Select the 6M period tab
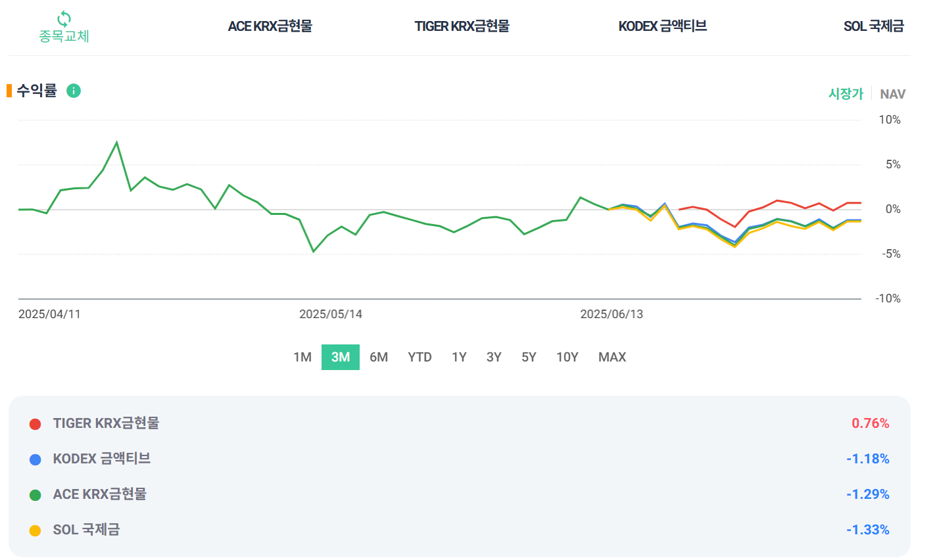937x560 pixels. (x=379, y=357)
